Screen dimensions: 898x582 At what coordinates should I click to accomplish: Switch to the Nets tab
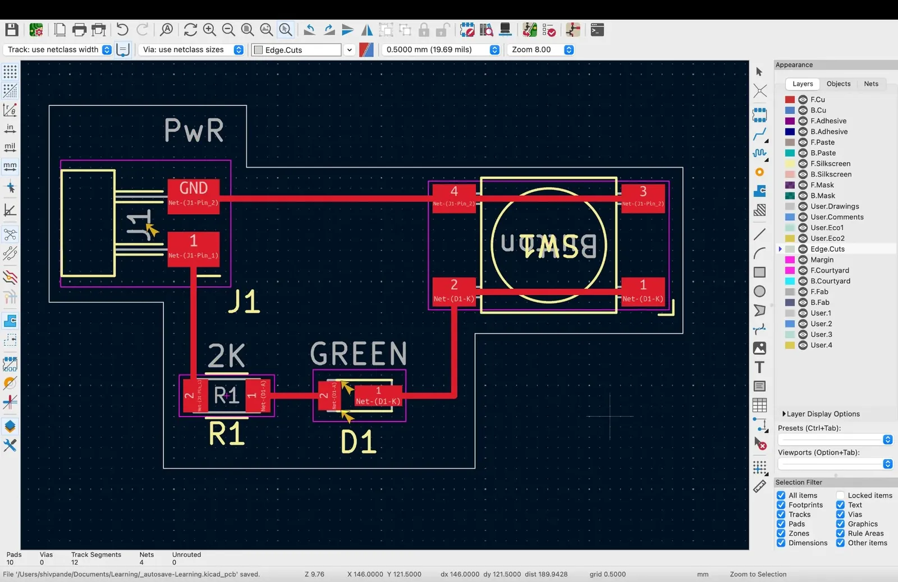tap(871, 84)
